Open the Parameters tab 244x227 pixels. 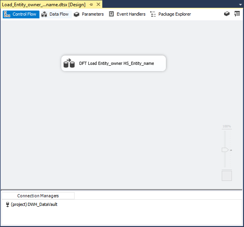89,14
